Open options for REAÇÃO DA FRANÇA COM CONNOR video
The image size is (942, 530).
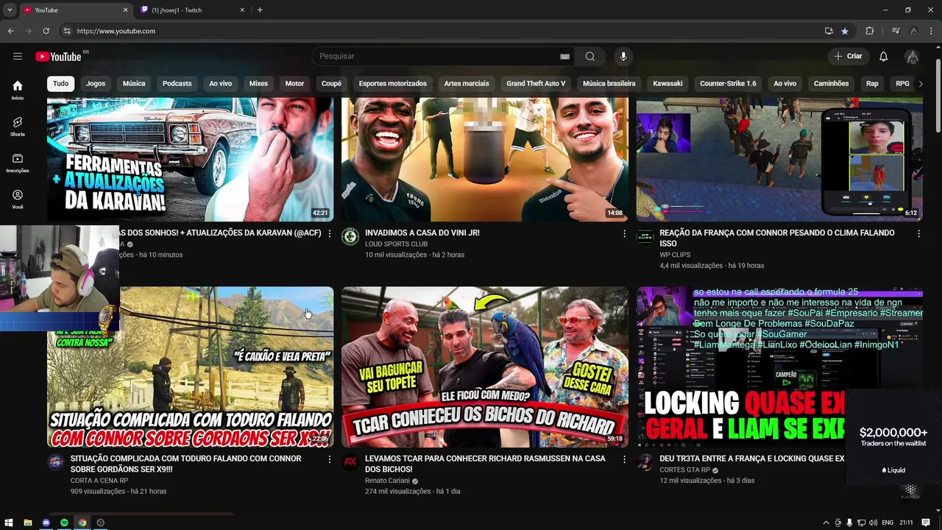(918, 233)
